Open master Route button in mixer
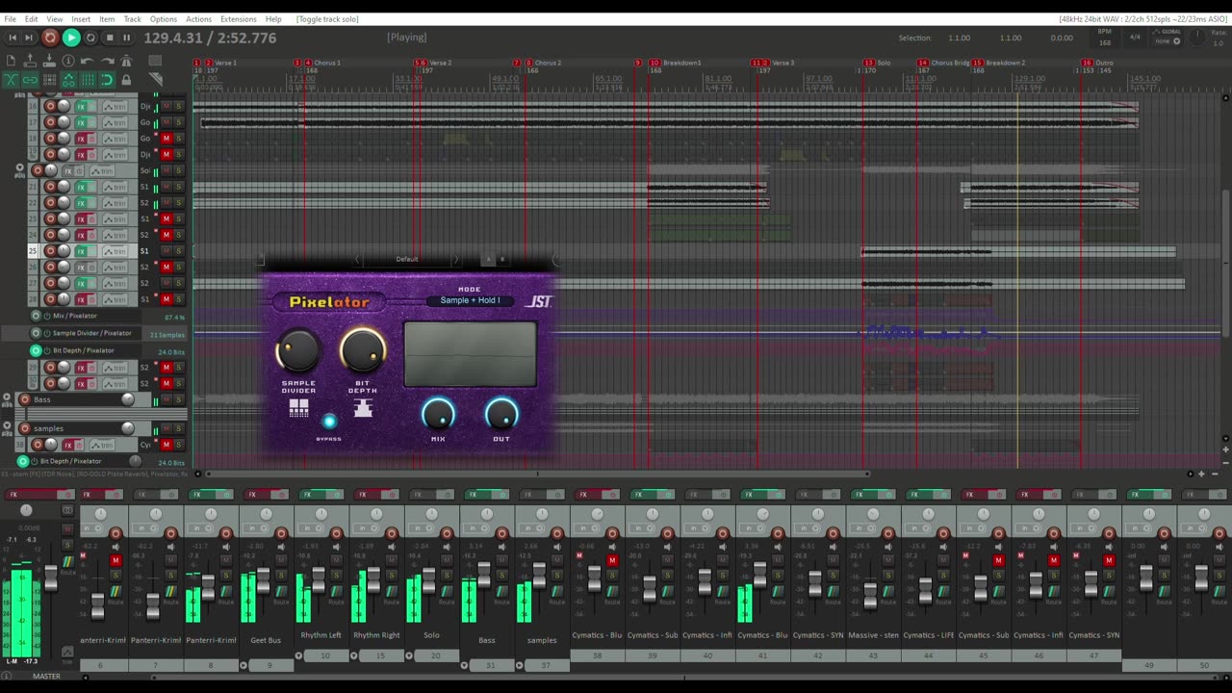The height and width of the screenshot is (693, 1232). point(67,562)
